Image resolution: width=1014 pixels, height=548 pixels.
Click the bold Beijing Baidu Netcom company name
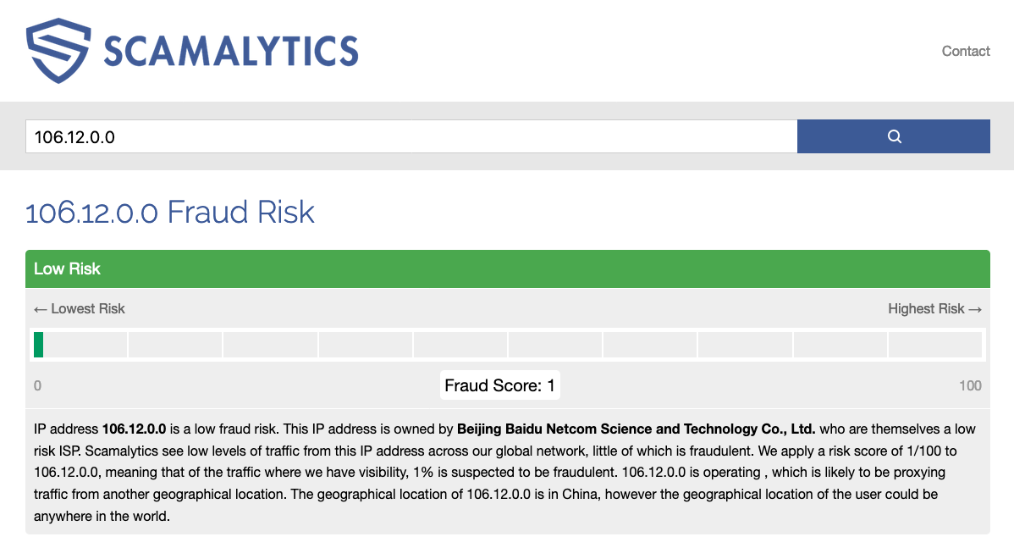tap(636, 429)
